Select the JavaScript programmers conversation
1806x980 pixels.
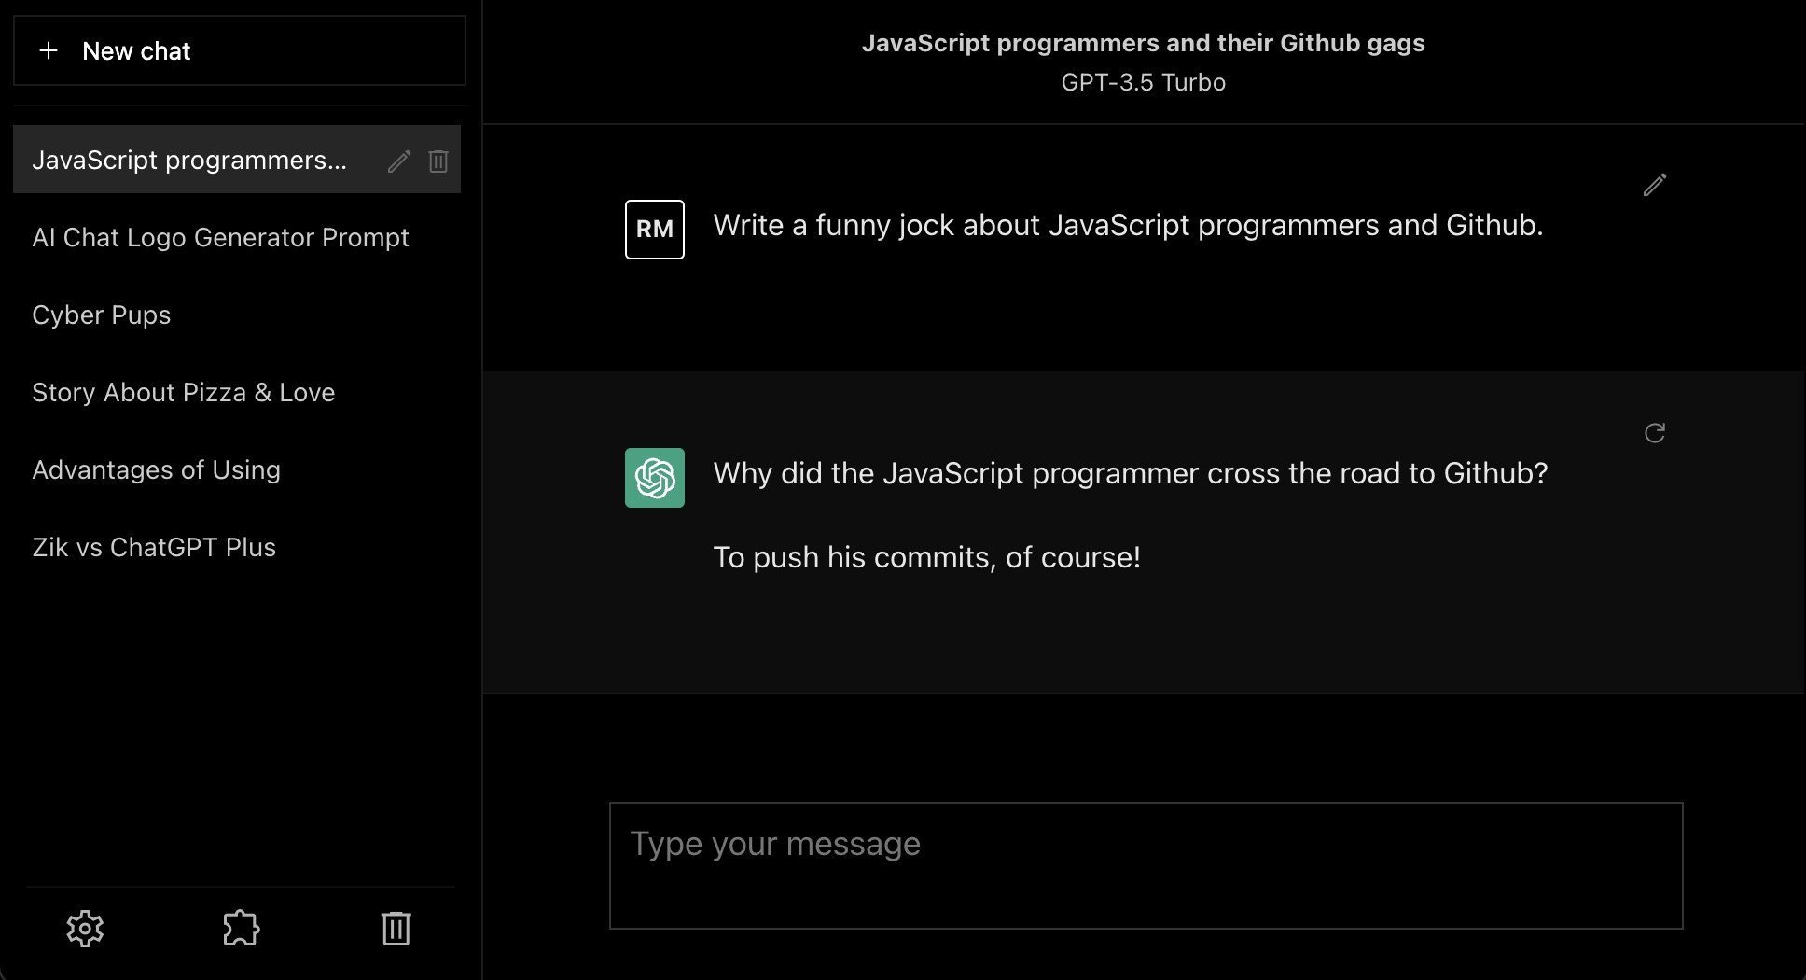pos(237,160)
